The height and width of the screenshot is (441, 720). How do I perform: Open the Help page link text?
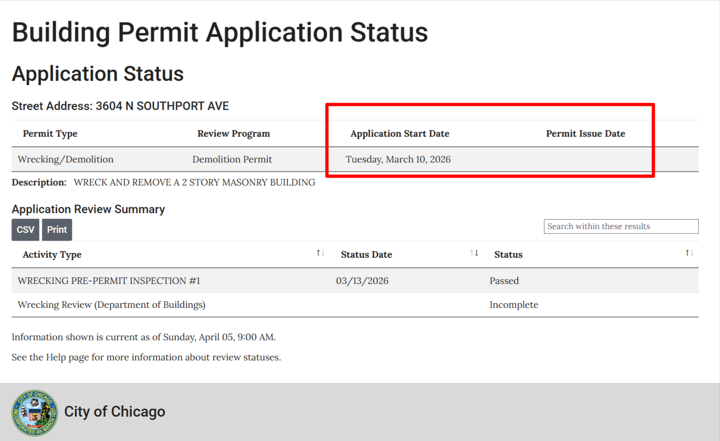pos(55,357)
